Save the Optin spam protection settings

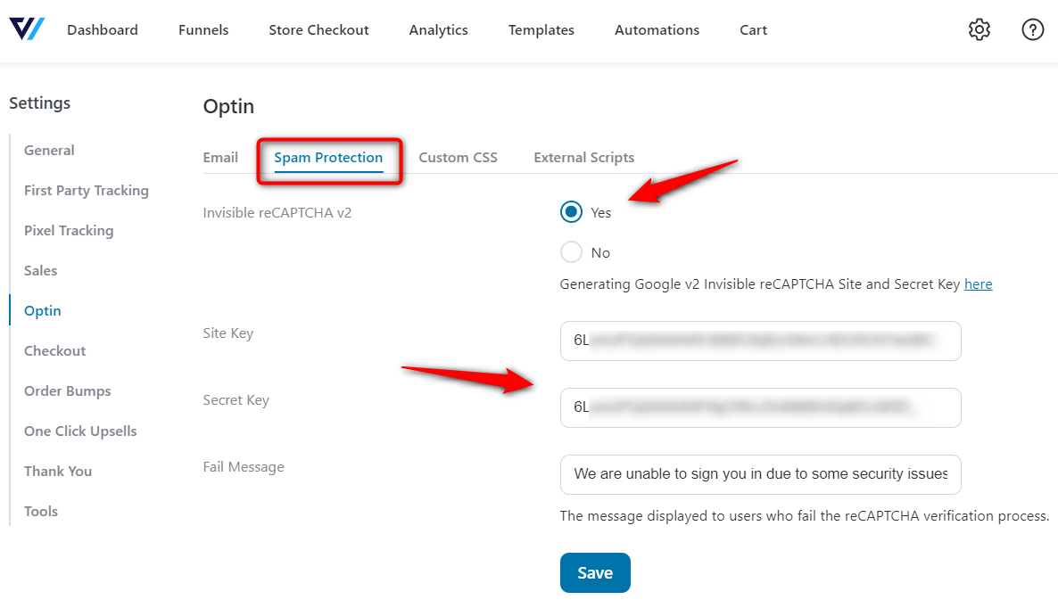coord(595,573)
